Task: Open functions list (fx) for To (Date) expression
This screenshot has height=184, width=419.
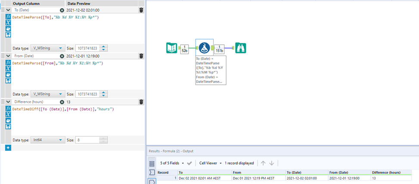Action: [8, 16]
